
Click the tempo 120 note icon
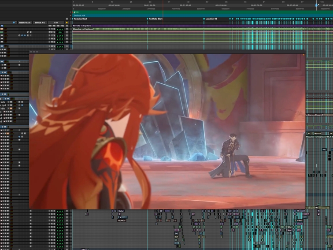tap(74, 12)
